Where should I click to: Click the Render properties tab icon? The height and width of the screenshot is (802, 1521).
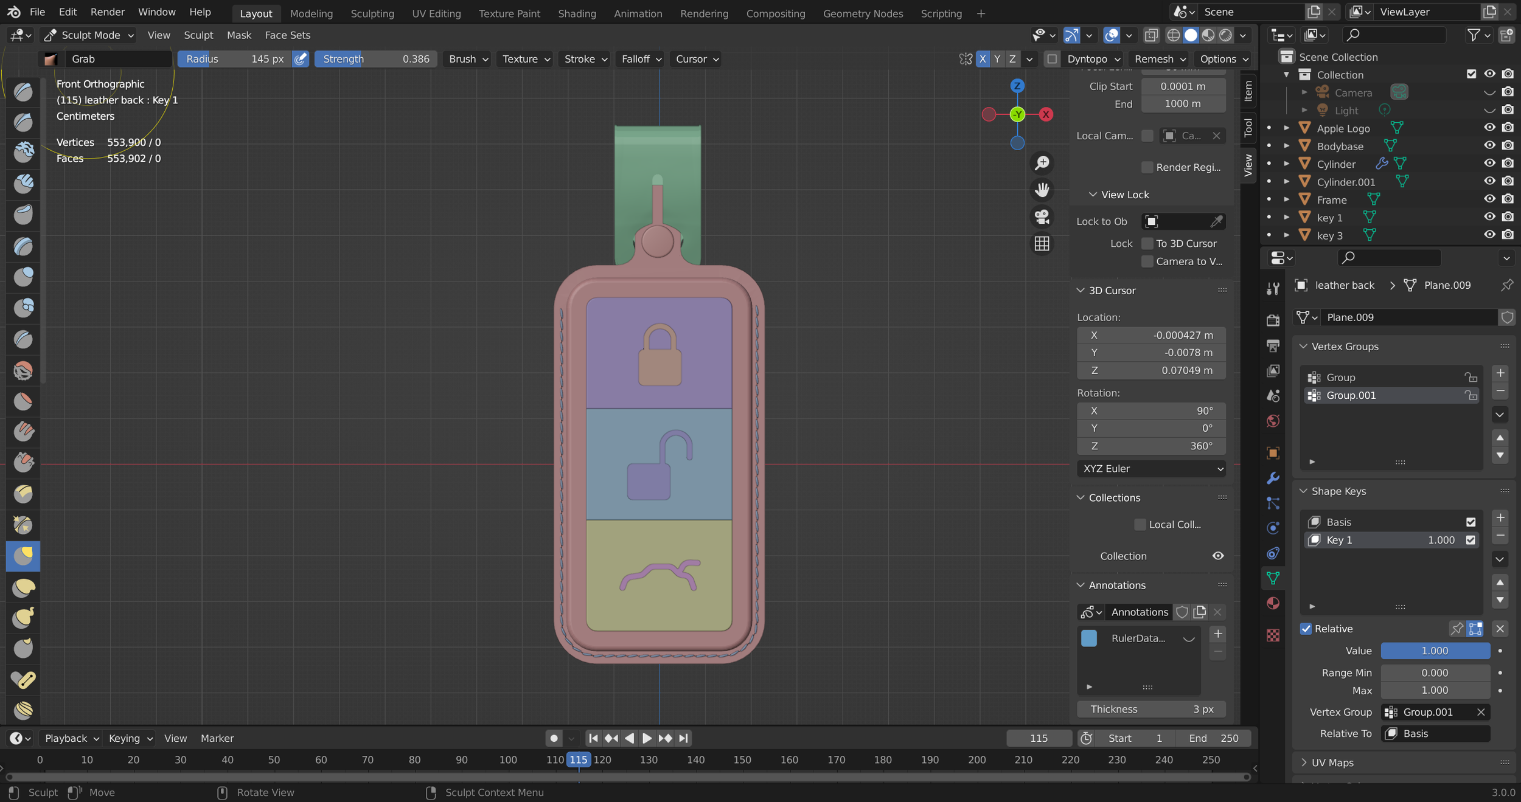[1273, 320]
